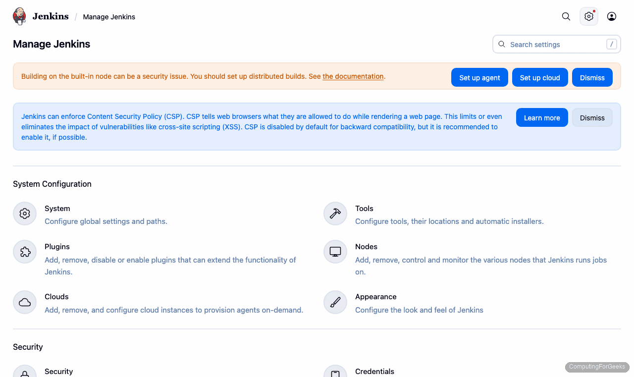
Task: Click the Set up agent button
Action: click(x=479, y=77)
